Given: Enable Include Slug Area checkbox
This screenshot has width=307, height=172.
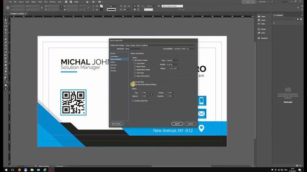Looking at the screenshot, I should [133, 101].
